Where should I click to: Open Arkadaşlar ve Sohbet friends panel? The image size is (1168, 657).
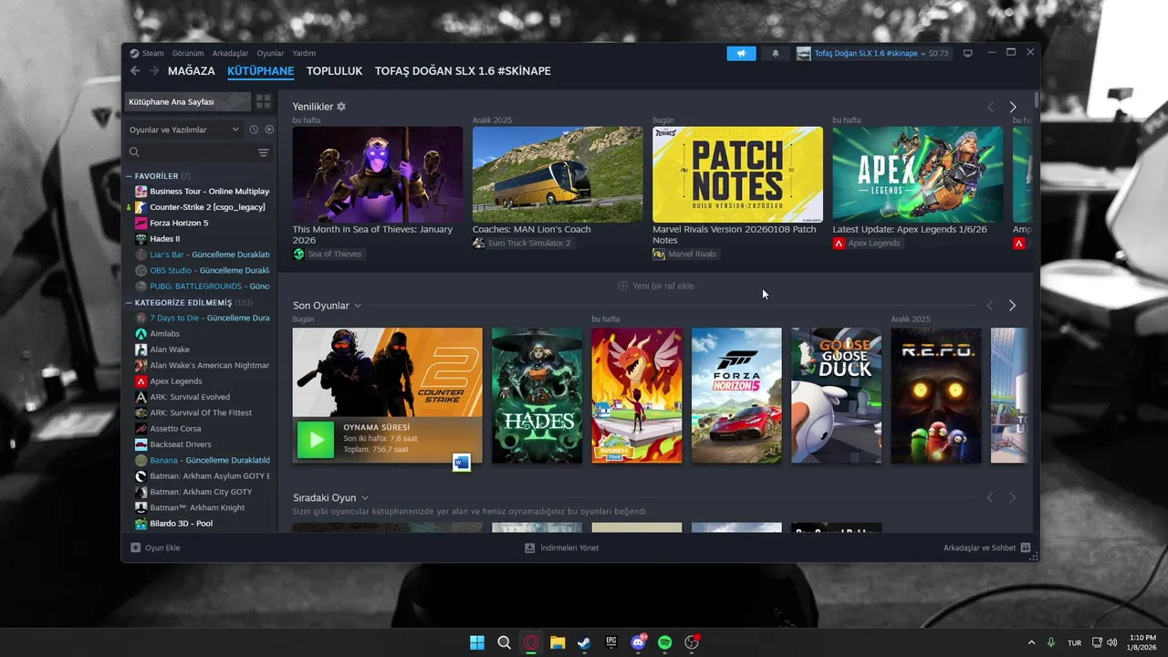pyautogui.click(x=986, y=547)
